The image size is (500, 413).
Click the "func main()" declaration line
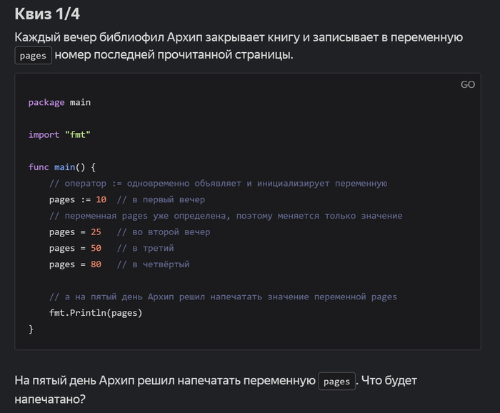66,167
